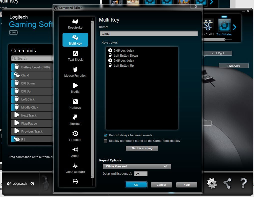Click the Name field containing Click!

[149, 33]
